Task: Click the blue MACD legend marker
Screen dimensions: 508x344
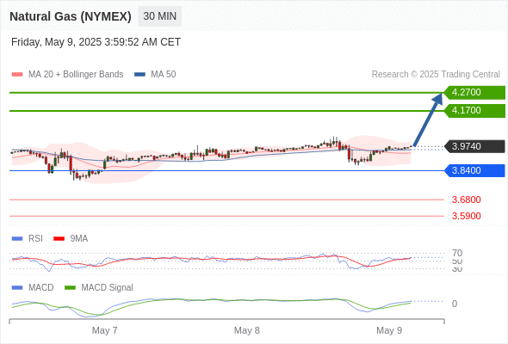Action: click(x=17, y=288)
